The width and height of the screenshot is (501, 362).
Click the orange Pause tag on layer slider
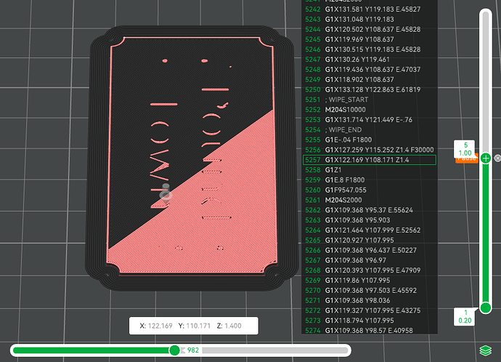[x=466, y=158]
